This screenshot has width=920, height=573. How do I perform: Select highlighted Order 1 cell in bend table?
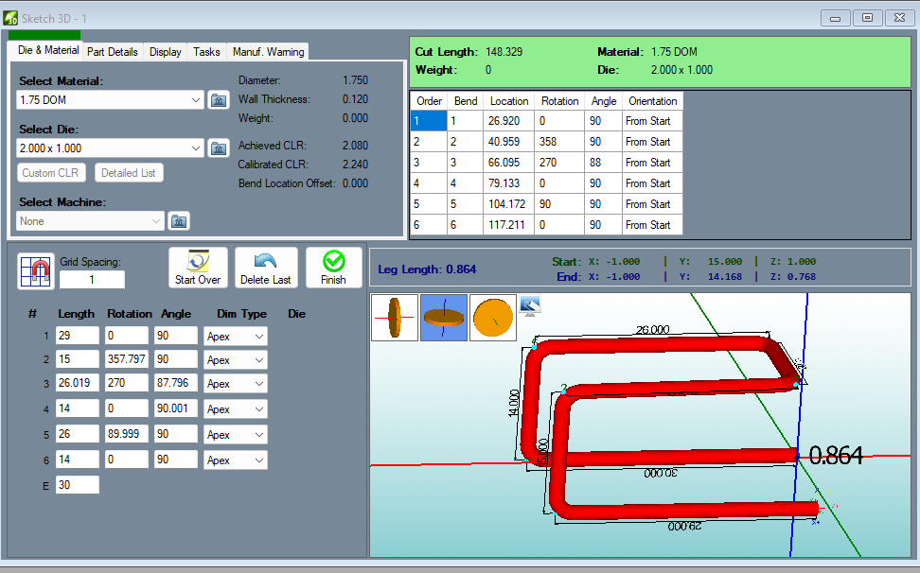429,121
